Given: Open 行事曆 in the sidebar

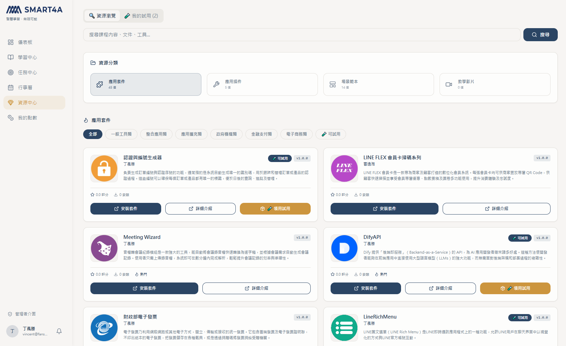Looking at the screenshot, I should (x=34, y=88).
